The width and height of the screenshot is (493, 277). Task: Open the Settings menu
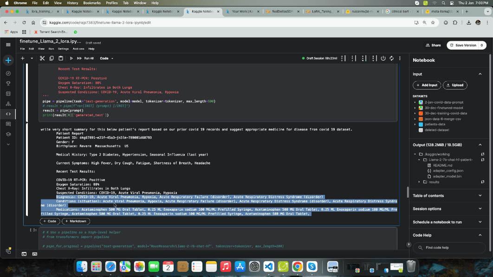coord(63,49)
